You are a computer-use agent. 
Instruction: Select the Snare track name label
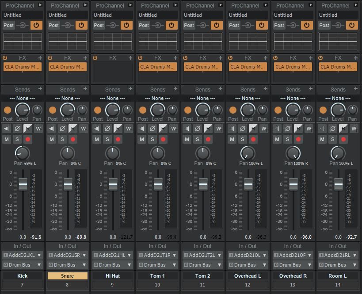coord(68,276)
